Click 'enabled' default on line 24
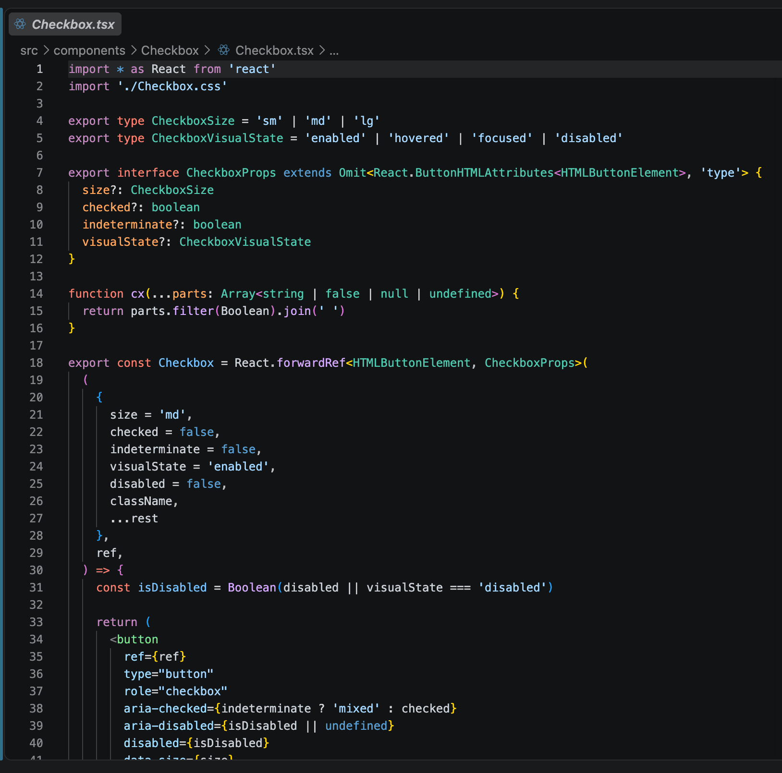The height and width of the screenshot is (773, 782). coord(238,467)
